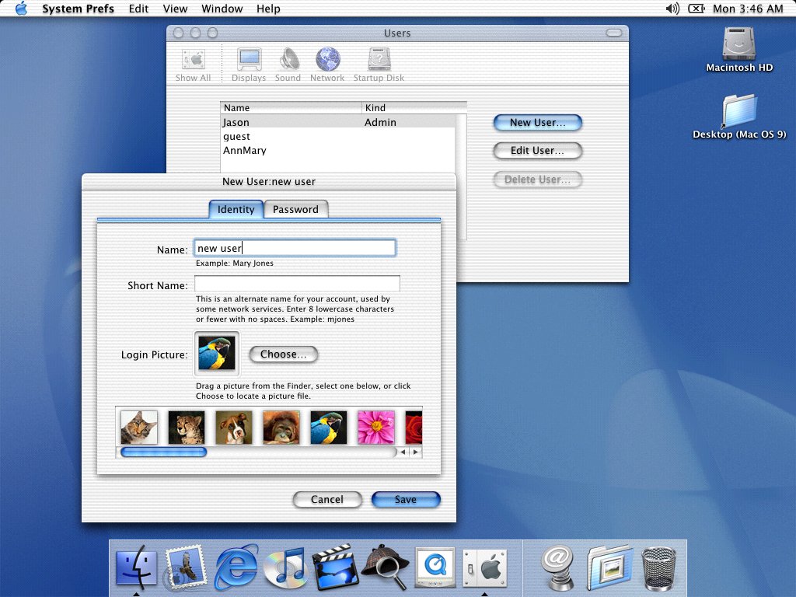Viewport: 796px width, 597px height.
Task: Open the Help menu
Action: [268, 9]
